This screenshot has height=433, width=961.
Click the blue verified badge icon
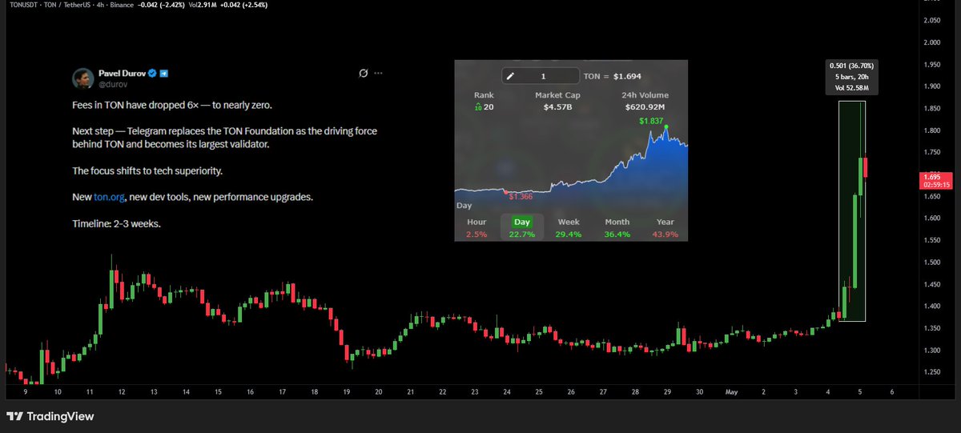[151, 73]
